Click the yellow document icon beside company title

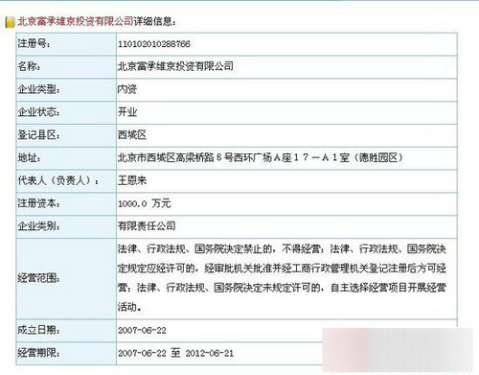click(x=11, y=22)
